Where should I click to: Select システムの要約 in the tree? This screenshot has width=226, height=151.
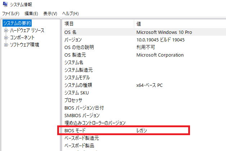point(17,23)
